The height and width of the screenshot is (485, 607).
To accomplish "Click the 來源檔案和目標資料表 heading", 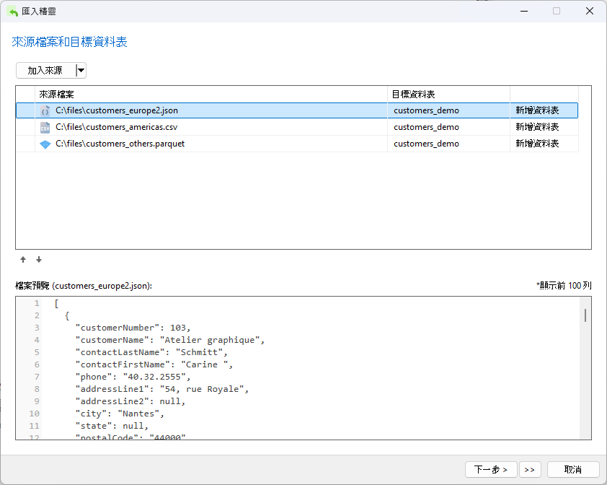I will pos(70,42).
